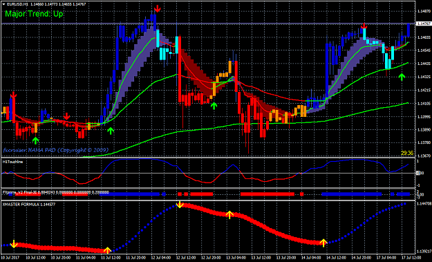Click the 13 Jul 20:00 time label
This screenshot has height=262, width=432.
(285, 257)
